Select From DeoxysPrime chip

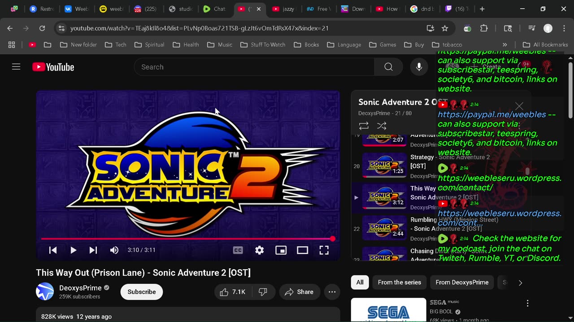click(462, 283)
